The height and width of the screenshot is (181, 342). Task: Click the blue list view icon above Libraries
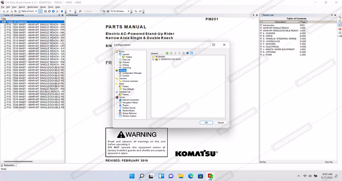192,53
